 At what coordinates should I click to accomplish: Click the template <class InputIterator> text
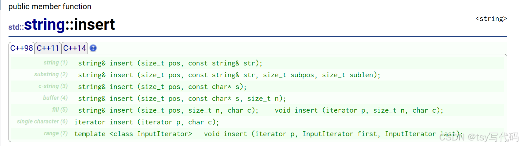(133, 134)
